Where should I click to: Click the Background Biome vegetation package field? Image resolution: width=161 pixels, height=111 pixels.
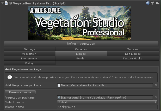click(105, 98)
